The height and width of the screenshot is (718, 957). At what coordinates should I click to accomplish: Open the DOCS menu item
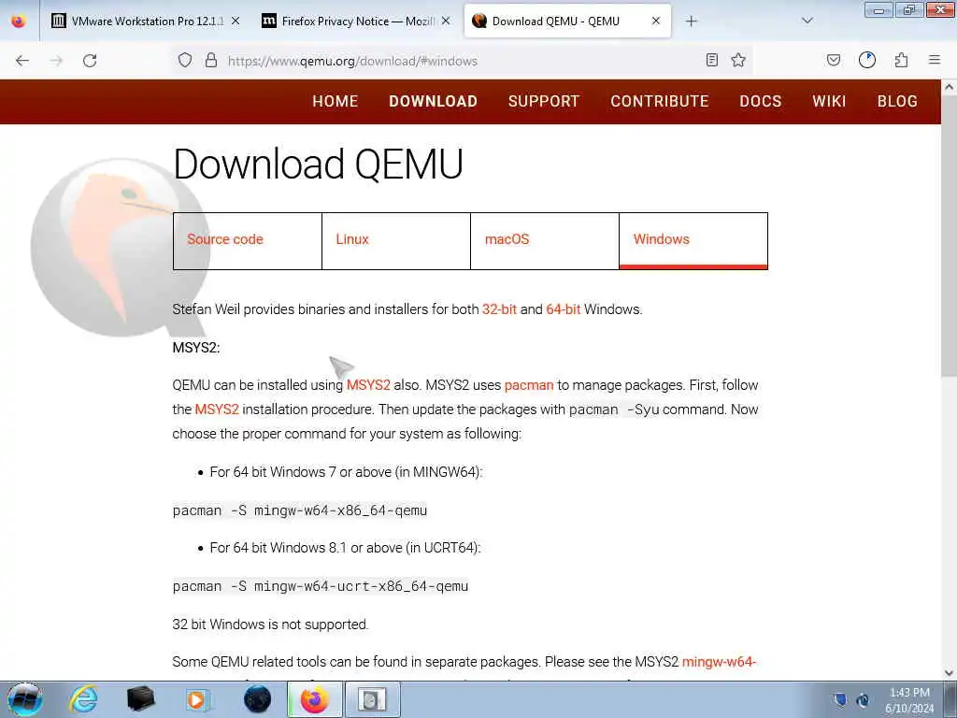(761, 101)
